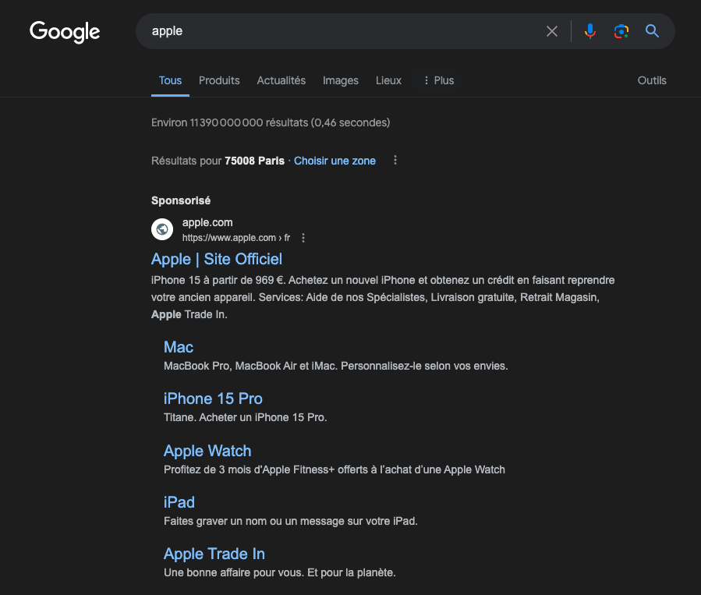Click the magnifying glass search button
701x595 pixels.
(x=652, y=31)
